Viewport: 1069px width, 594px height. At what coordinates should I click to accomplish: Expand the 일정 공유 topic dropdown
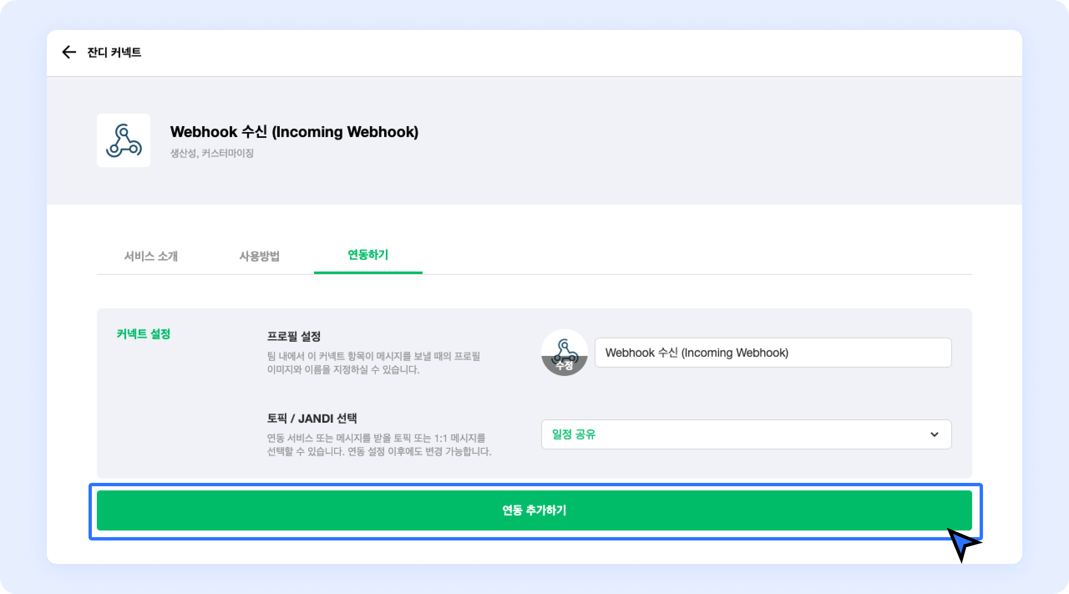[x=746, y=434]
